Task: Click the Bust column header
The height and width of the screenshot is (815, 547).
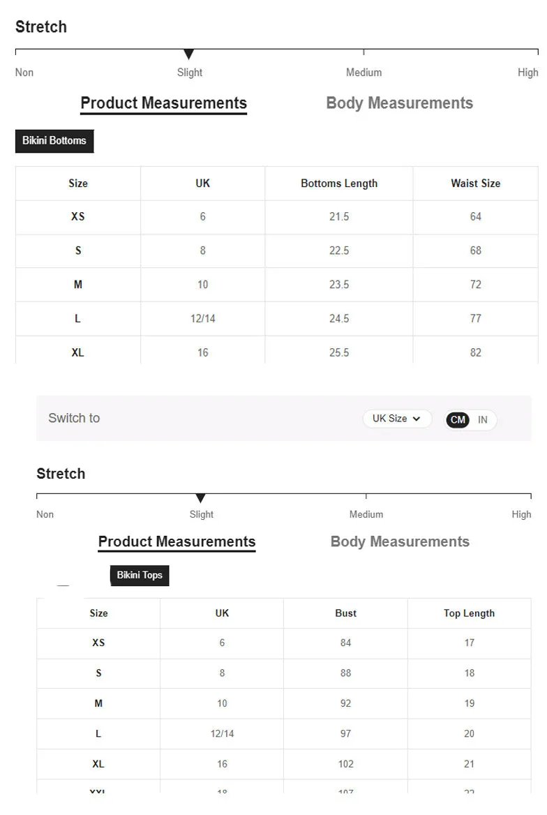Action: pyautogui.click(x=346, y=613)
